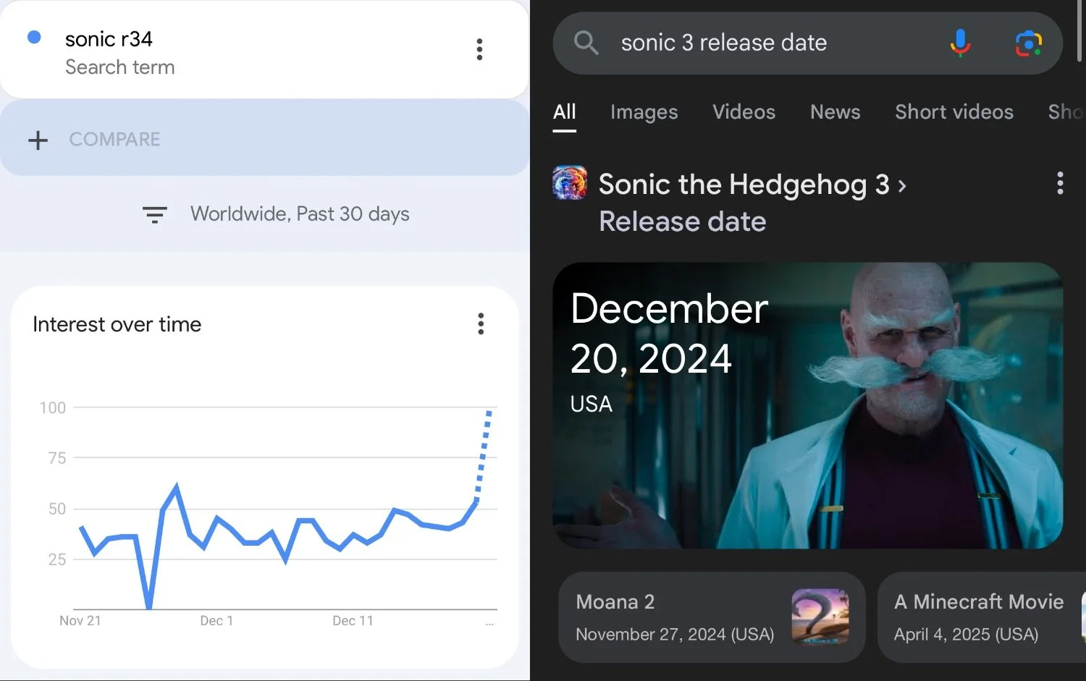1086x681 pixels.
Task: Click the 100 value on the chart axis
Action: coord(52,408)
